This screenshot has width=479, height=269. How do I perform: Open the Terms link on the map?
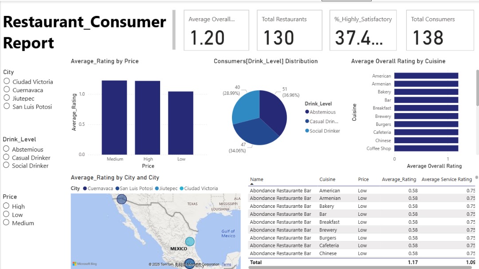[x=226, y=264]
